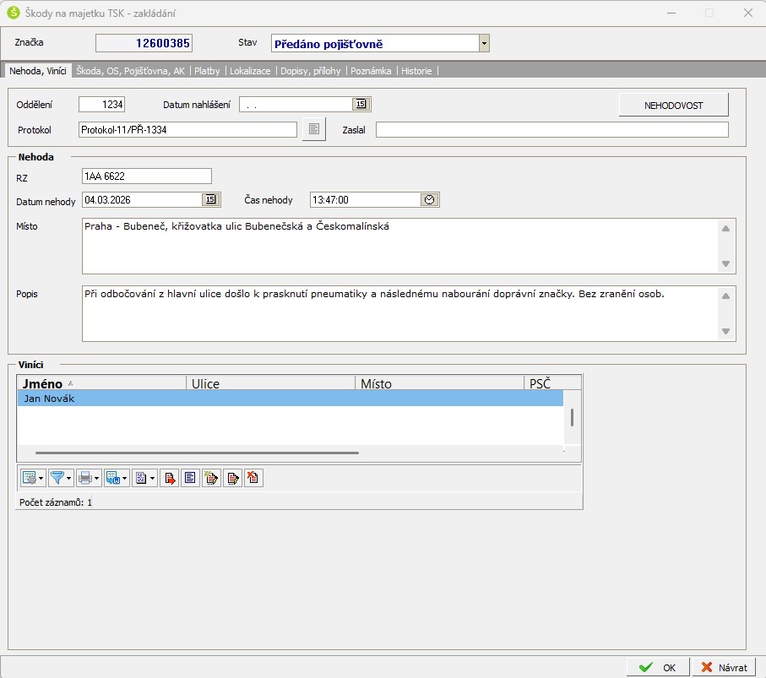766x678 pixels.
Task: Click the edit record icon with pencil
Action: pyautogui.click(x=232, y=478)
